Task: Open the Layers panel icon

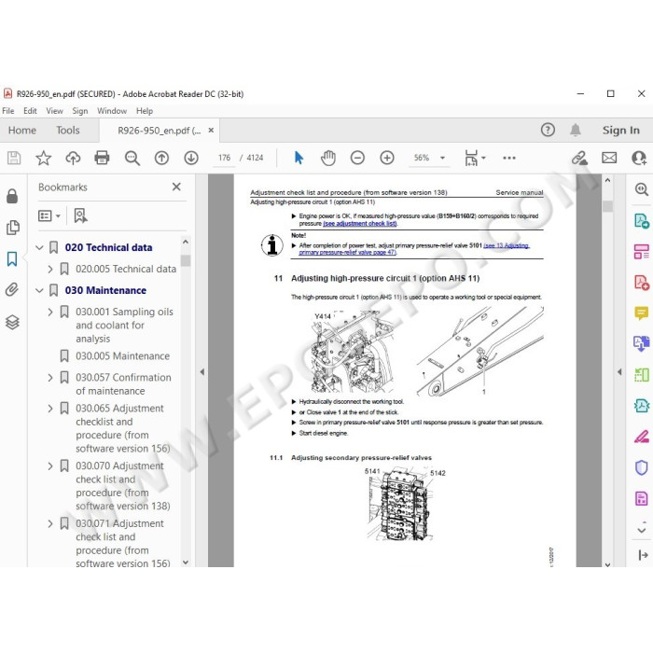Action: tap(12, 322)
